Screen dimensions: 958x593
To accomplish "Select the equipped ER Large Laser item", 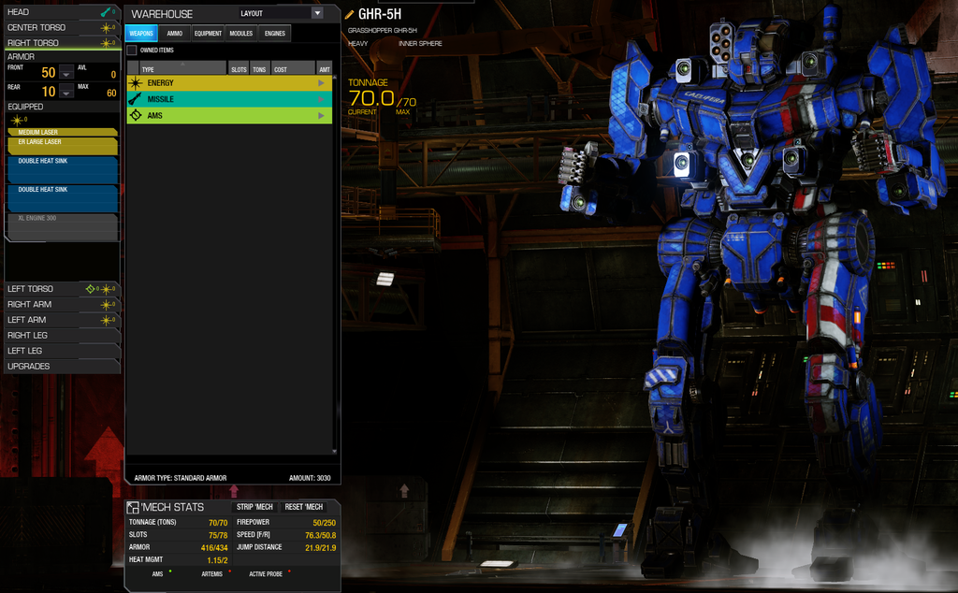I will [x=63, y=146].
